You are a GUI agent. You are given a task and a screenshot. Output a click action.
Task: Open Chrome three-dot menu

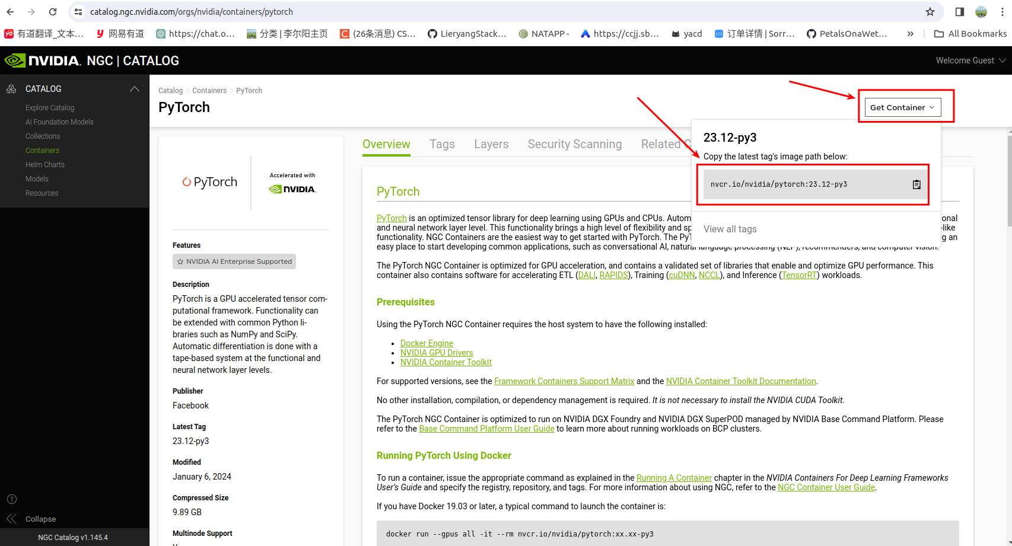[1003, 12]
